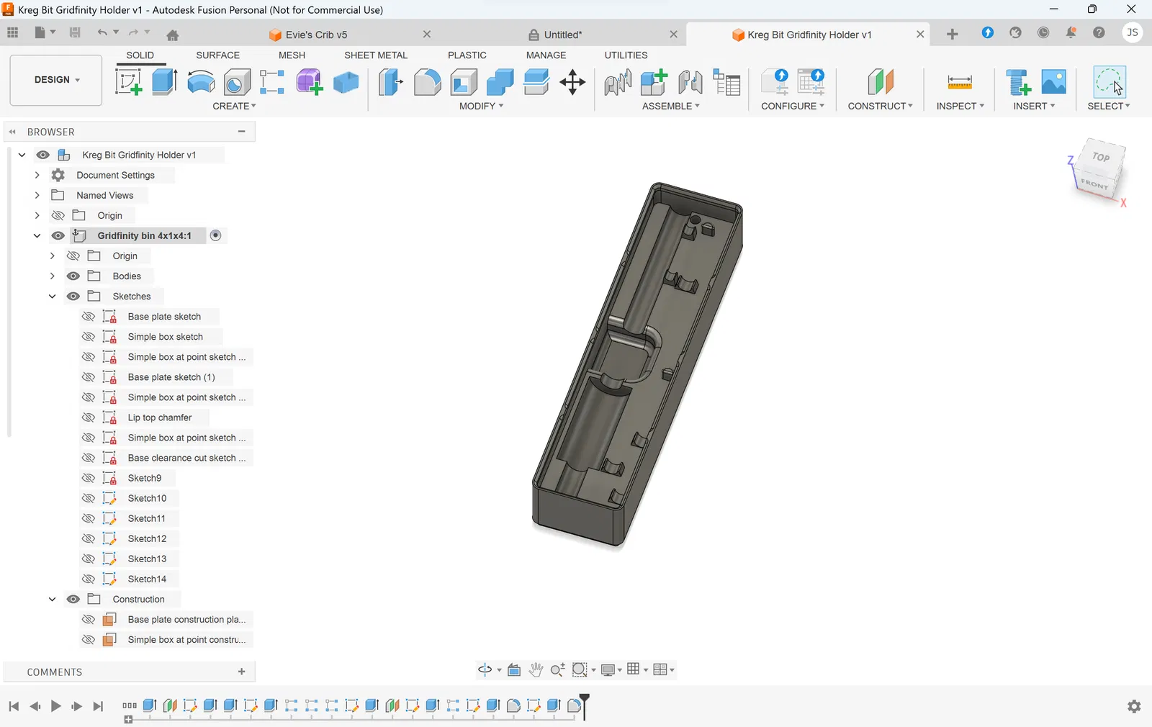This screenshot has height=727, width=1152.
Task: Play the timeline history
Action: 55,706
